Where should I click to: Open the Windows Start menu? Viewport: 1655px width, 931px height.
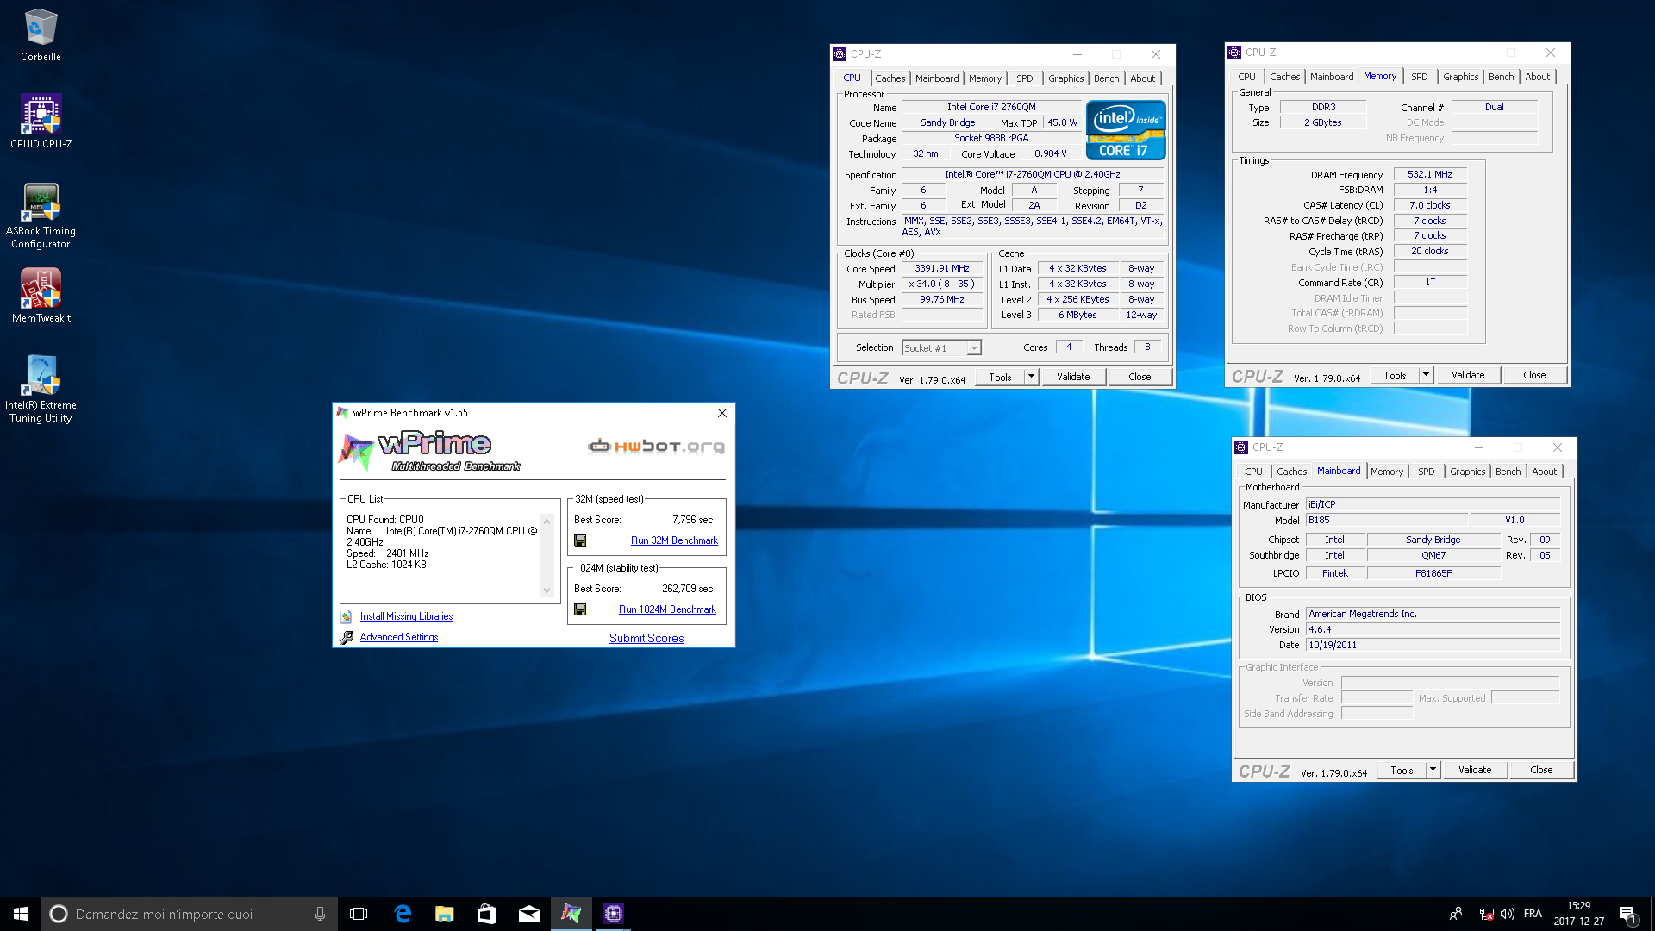click(21, 914)
